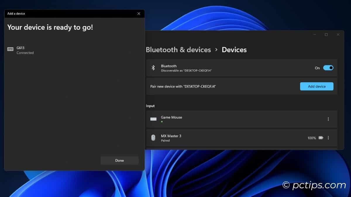Viewport: 351px width, 197px height.
Task: Click the Discoverable as DESKTOP-CKEQFJ4 text
Action: pos(186,71)
